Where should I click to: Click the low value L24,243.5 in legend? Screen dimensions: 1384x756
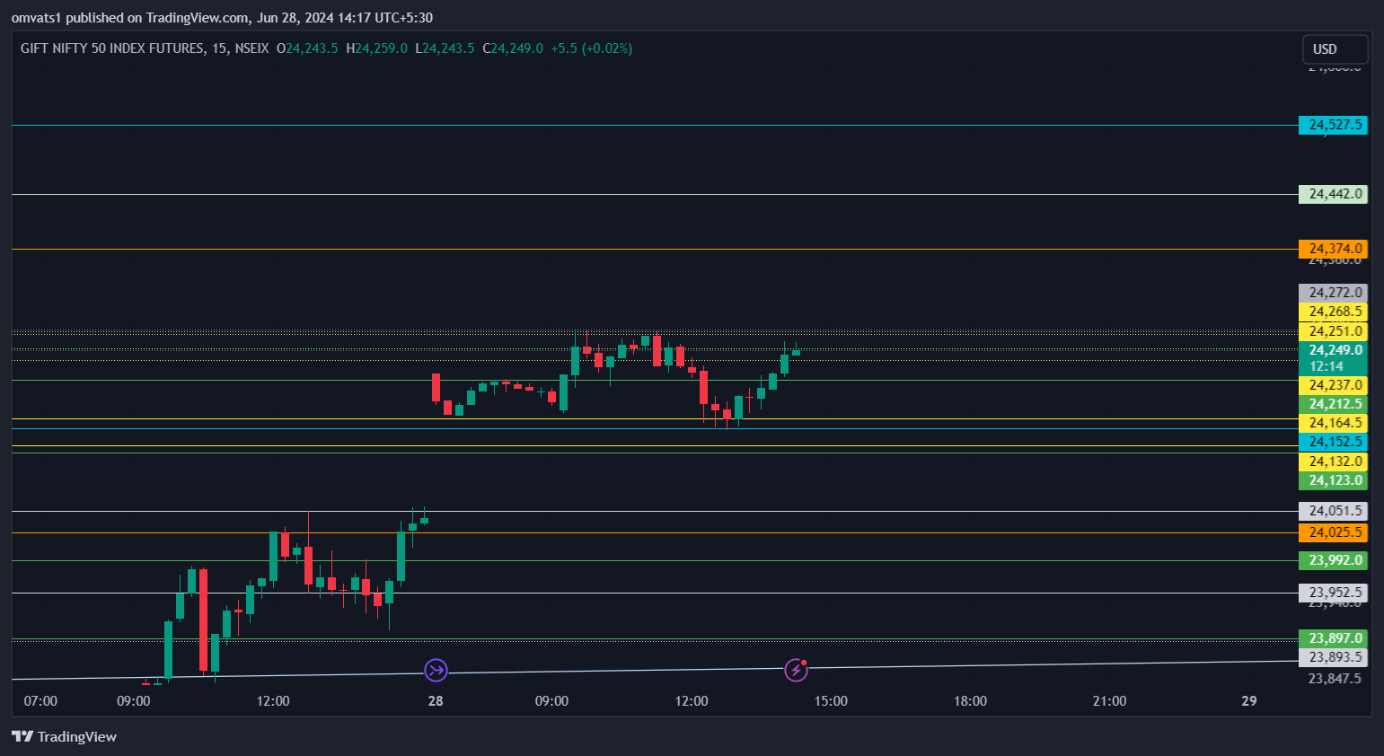(445, 48)
